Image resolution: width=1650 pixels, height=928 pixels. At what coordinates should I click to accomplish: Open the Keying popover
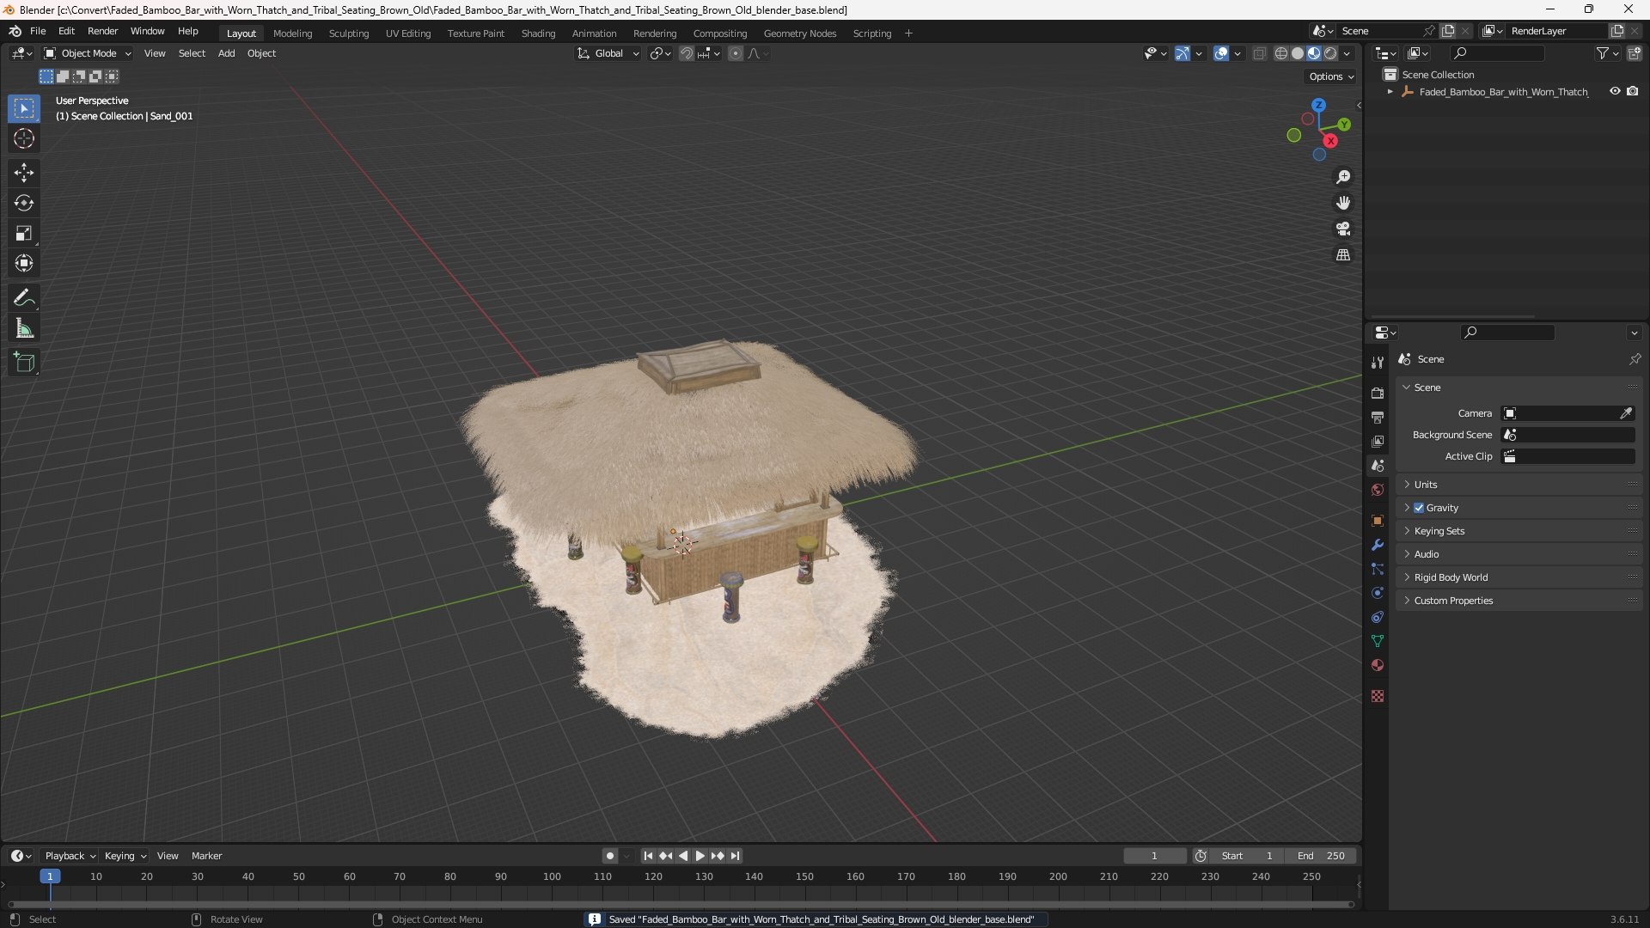[125, 856]
